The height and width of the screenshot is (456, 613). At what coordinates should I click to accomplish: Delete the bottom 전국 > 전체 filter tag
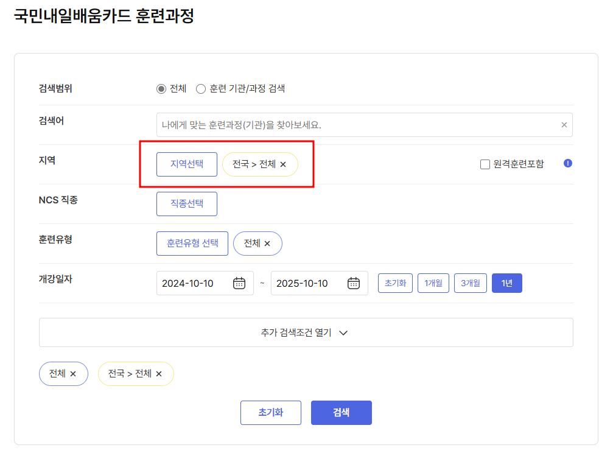coord(159,373)
